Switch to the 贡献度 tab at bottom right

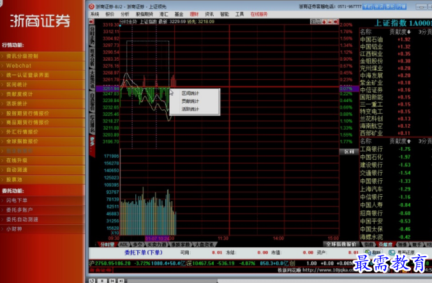click(385, 245)
